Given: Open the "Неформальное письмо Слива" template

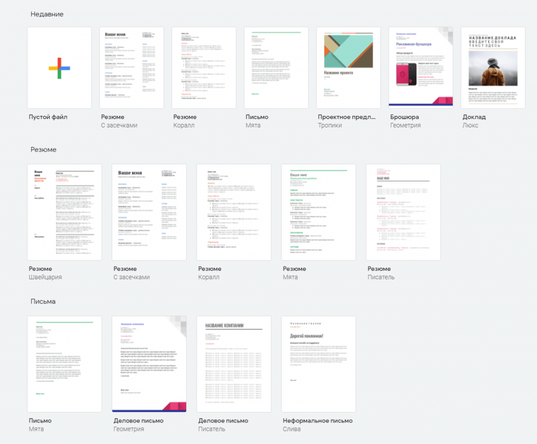Looking at the screenshot, I should 318,363.
